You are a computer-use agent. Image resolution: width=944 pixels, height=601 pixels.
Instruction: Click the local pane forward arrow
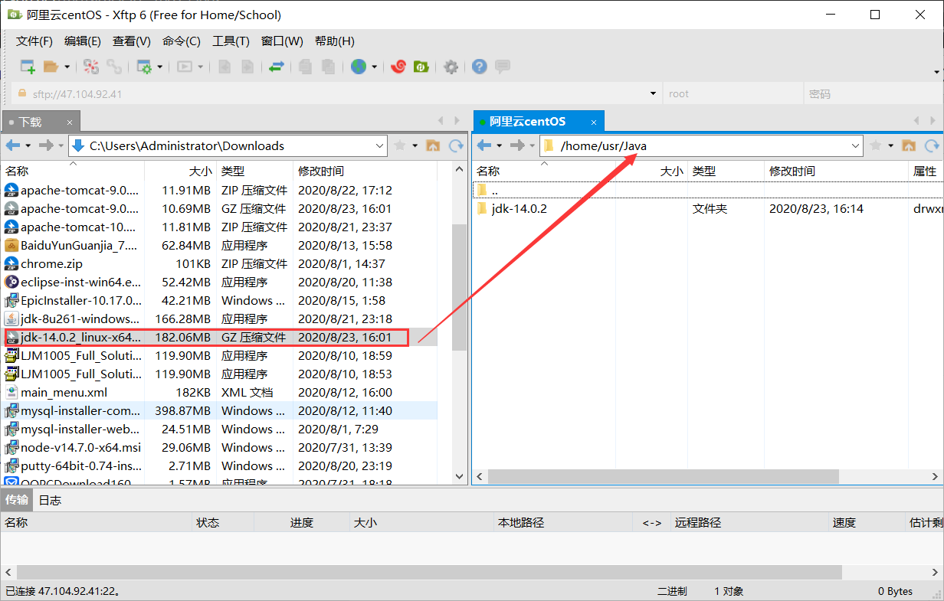tap(46, 145)
